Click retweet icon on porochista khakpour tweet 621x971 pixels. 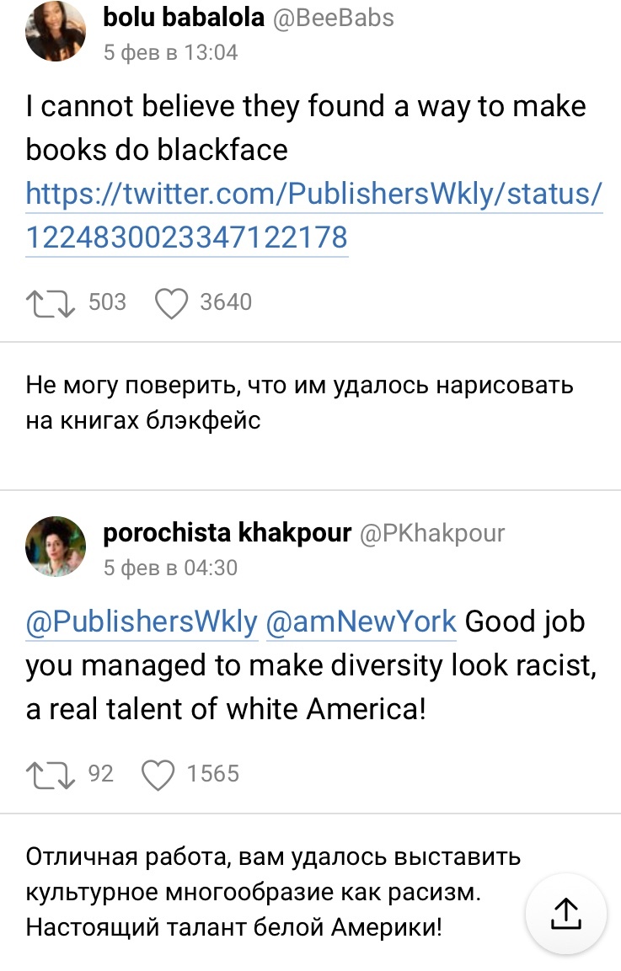pos(51,776)
